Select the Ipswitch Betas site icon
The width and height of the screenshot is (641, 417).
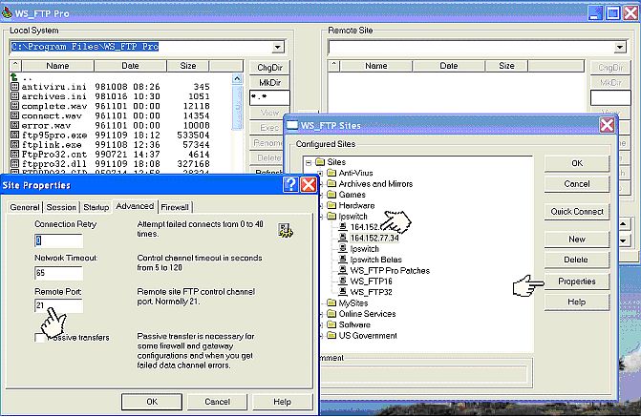[x=343, y=260]
